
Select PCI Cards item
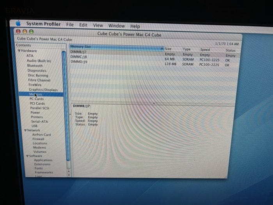tap(37, 103)
